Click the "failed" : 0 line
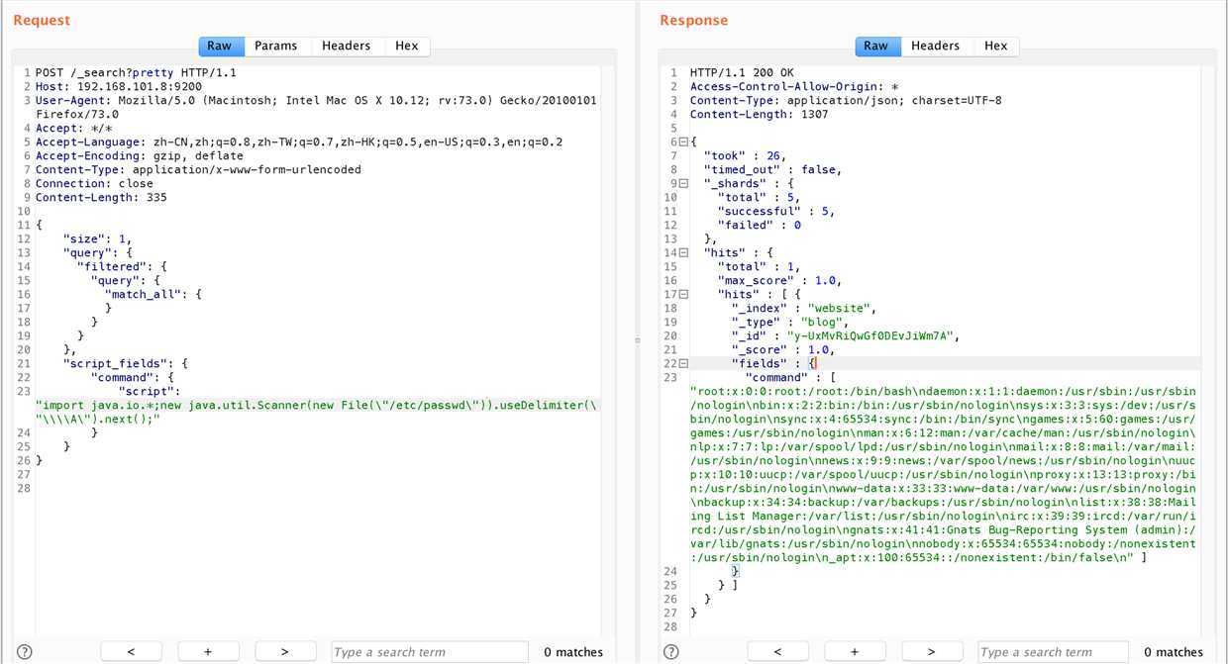Viewport: 1228px width, 664px height. (x=760, y=226)
